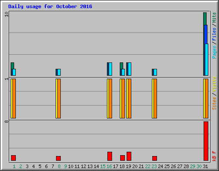
Task: Click the orange visits bar for day 1
Action: point(14,98)
